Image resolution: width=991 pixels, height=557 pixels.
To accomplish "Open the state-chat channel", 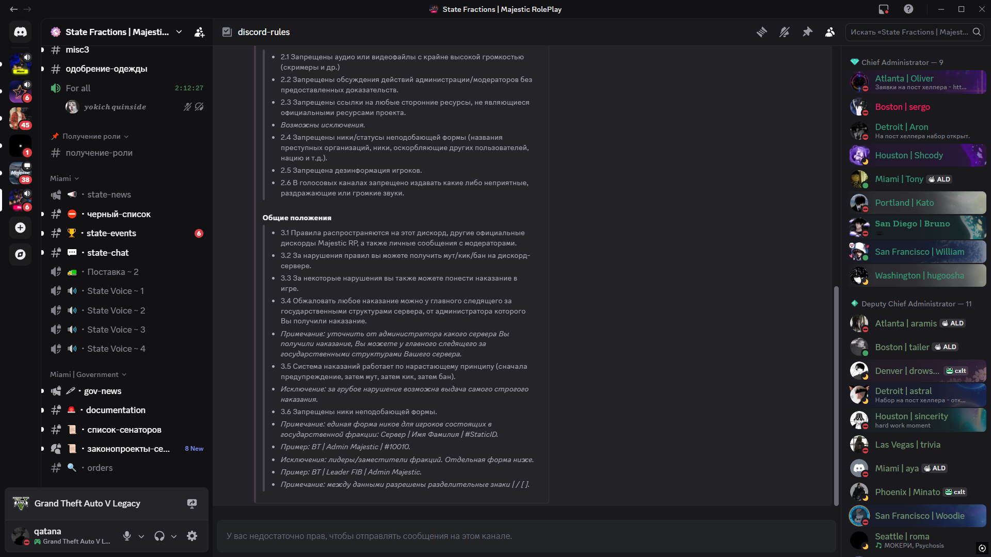I will coord(108,253).
